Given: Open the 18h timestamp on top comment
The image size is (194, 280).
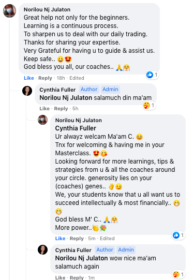Looking at the screenshot, I should point(61,78).
